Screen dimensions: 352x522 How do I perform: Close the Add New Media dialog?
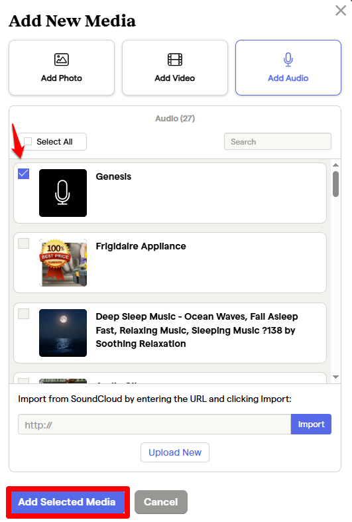point(341,11)
